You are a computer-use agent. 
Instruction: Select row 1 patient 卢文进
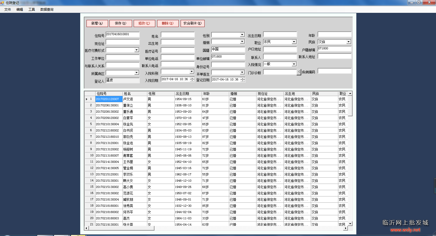coord(135,99)
